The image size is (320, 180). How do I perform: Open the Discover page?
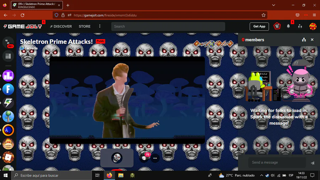(61, 26)
